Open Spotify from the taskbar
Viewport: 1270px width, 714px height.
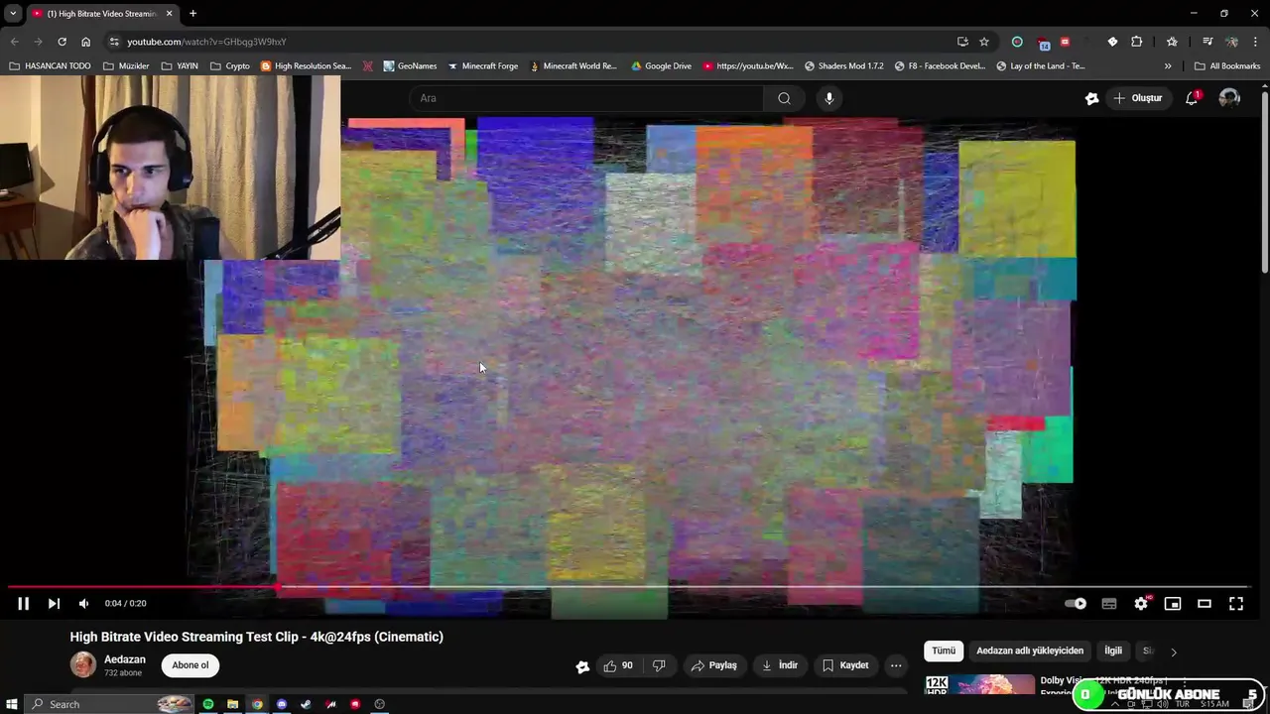point(208,704)
